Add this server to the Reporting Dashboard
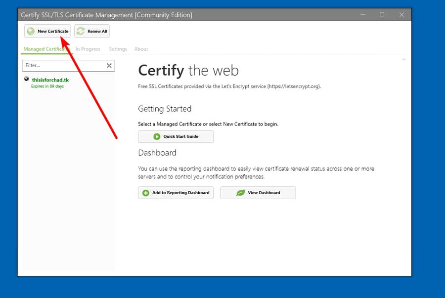 pos(176,192)
